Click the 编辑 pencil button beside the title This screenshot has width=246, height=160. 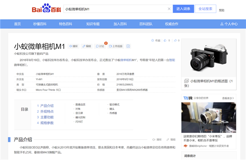(87, 46)
